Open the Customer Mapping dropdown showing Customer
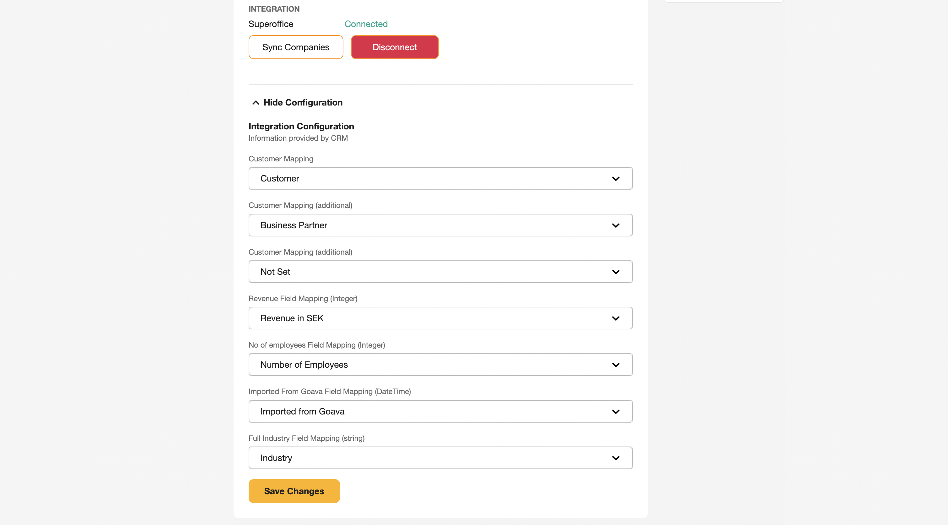Image resolution: width=948 pixels, height=525 pixels. coord(440,179)
